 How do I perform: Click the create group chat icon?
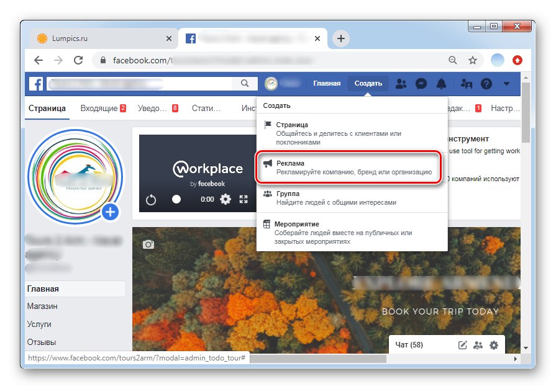pos(478,345)
